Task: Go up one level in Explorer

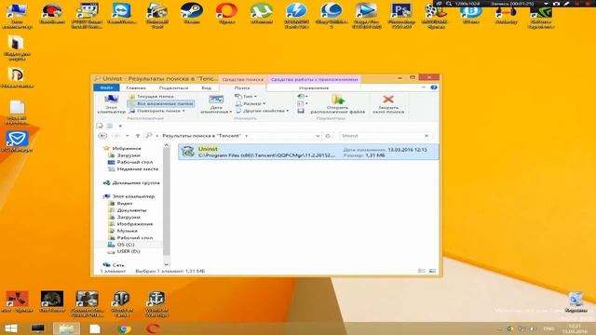Action: point(138,136)
